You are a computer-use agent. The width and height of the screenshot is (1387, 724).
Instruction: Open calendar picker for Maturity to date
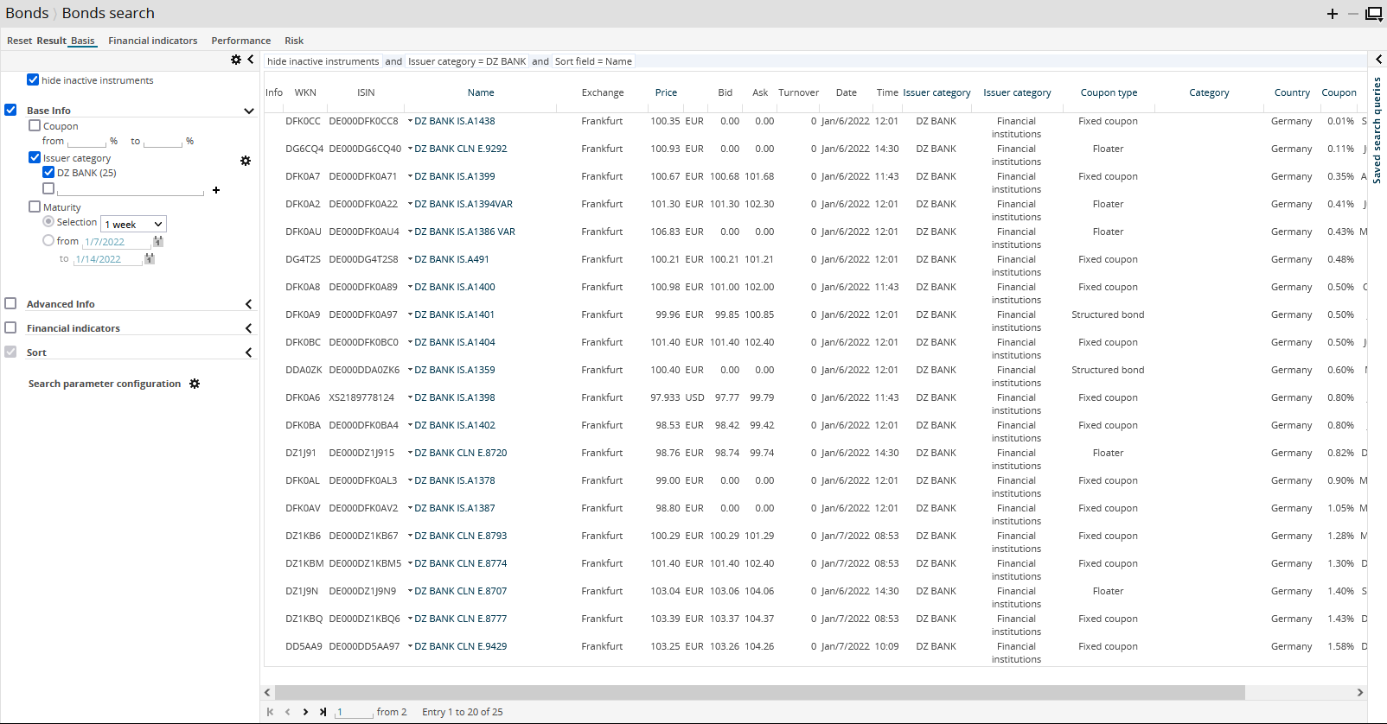click(x=150, y=259)
